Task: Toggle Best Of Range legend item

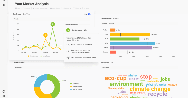Action: pos(76,89)
